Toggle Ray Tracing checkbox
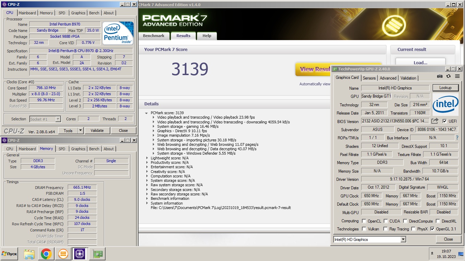The height and width of the screenshot is (261, 465). pyautogui.click(x=386, y=229)
